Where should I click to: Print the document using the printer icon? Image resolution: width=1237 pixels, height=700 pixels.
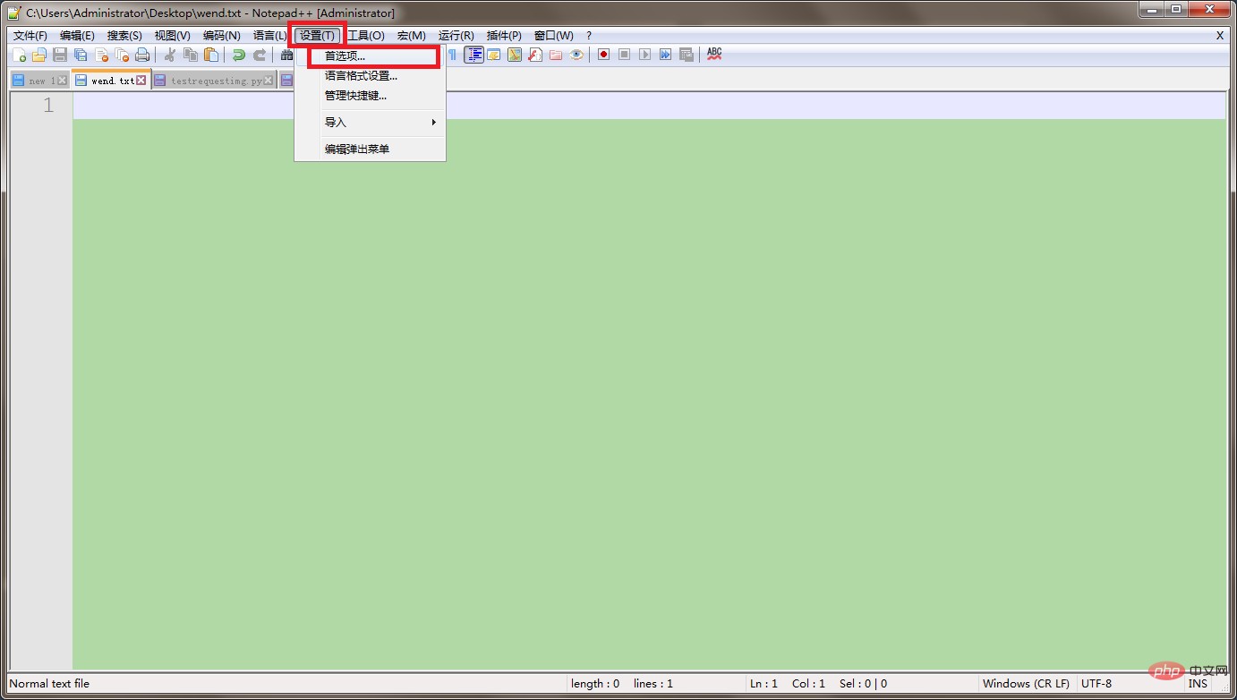[142, 55]
